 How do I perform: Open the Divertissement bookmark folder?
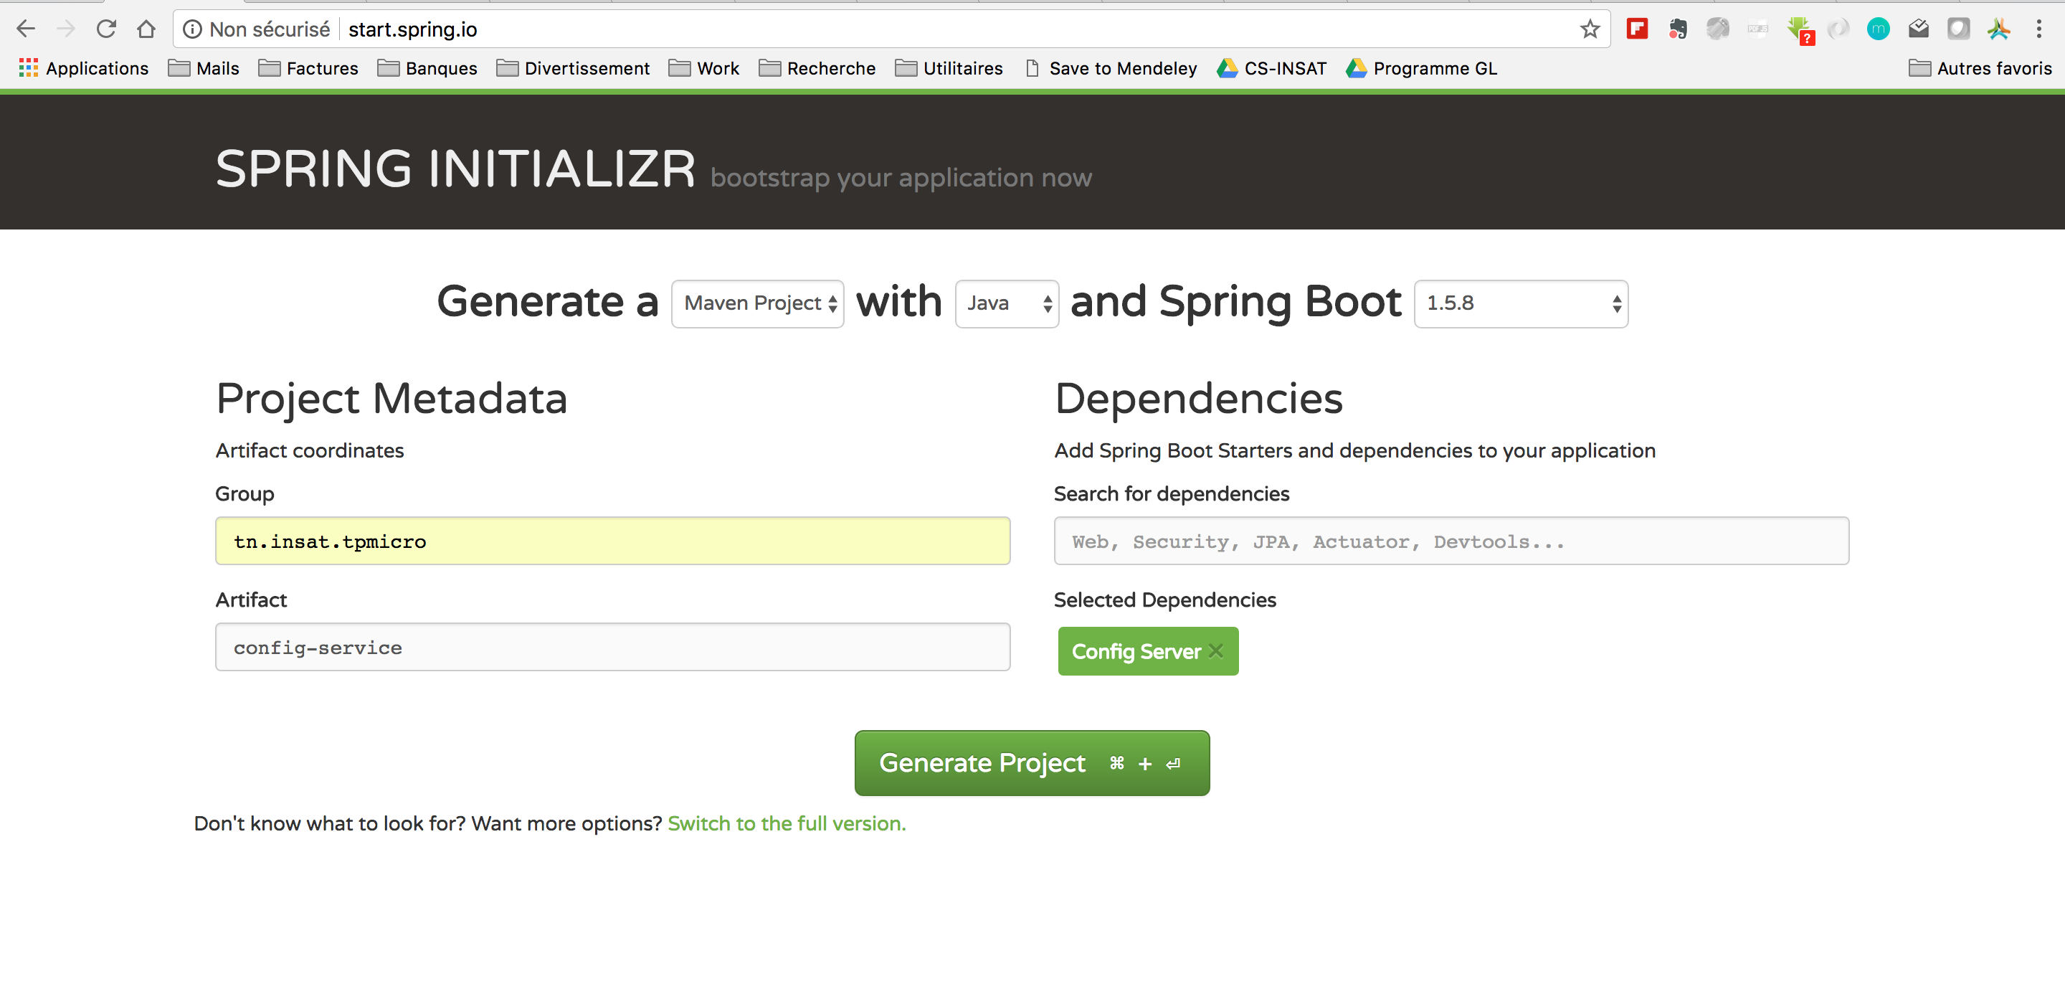[573, 68]
